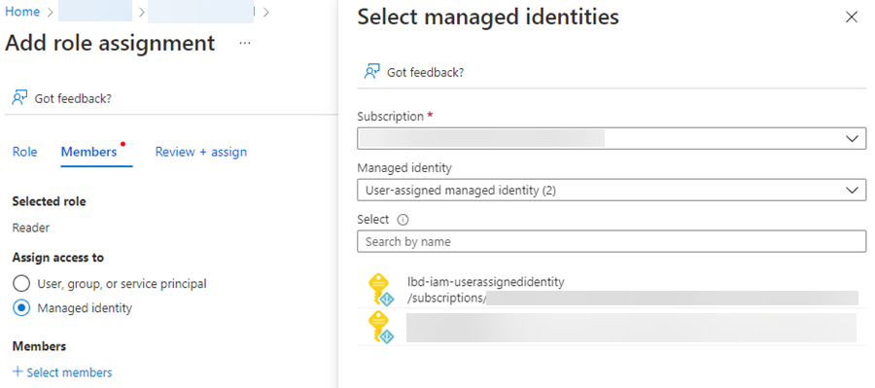Screen dimensions: 875x388
Task: Expand the Subscription dropdown chevron
Action: coord(852,138)
